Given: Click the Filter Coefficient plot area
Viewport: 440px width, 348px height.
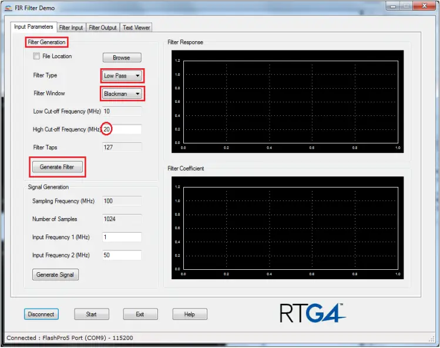Looking at the screenshot, I should (x=287, y=227).
